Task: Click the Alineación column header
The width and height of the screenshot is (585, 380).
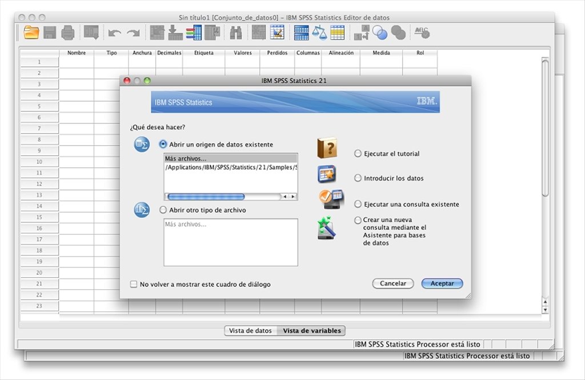Action: pyautogui.click(x=341, y=53)
